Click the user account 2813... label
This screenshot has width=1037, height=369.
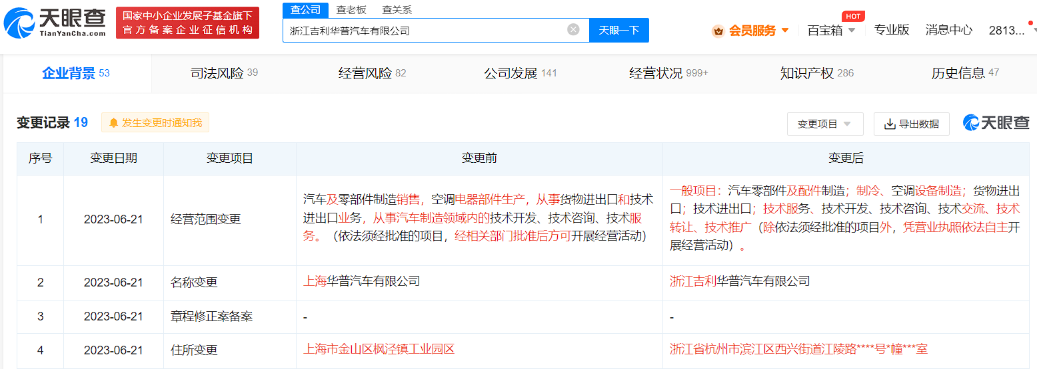[x=1006, y=30]
